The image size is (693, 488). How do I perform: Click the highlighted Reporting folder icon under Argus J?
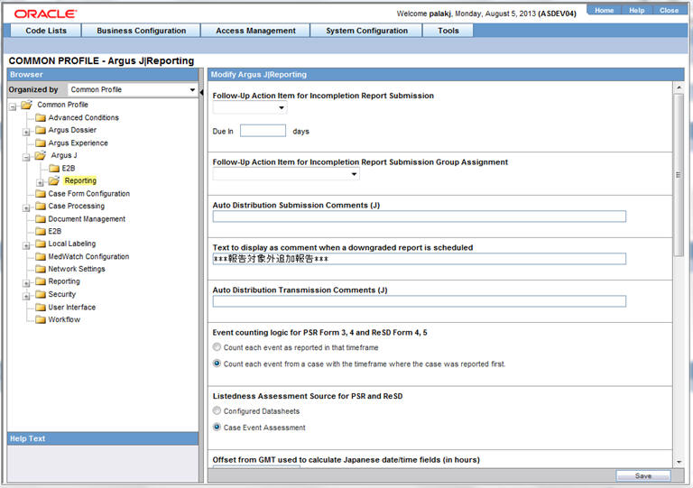[54, 180]
